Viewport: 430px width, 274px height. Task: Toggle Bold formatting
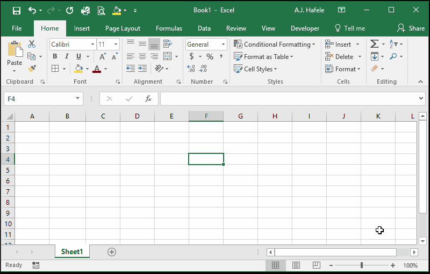(x=55, y=56)
